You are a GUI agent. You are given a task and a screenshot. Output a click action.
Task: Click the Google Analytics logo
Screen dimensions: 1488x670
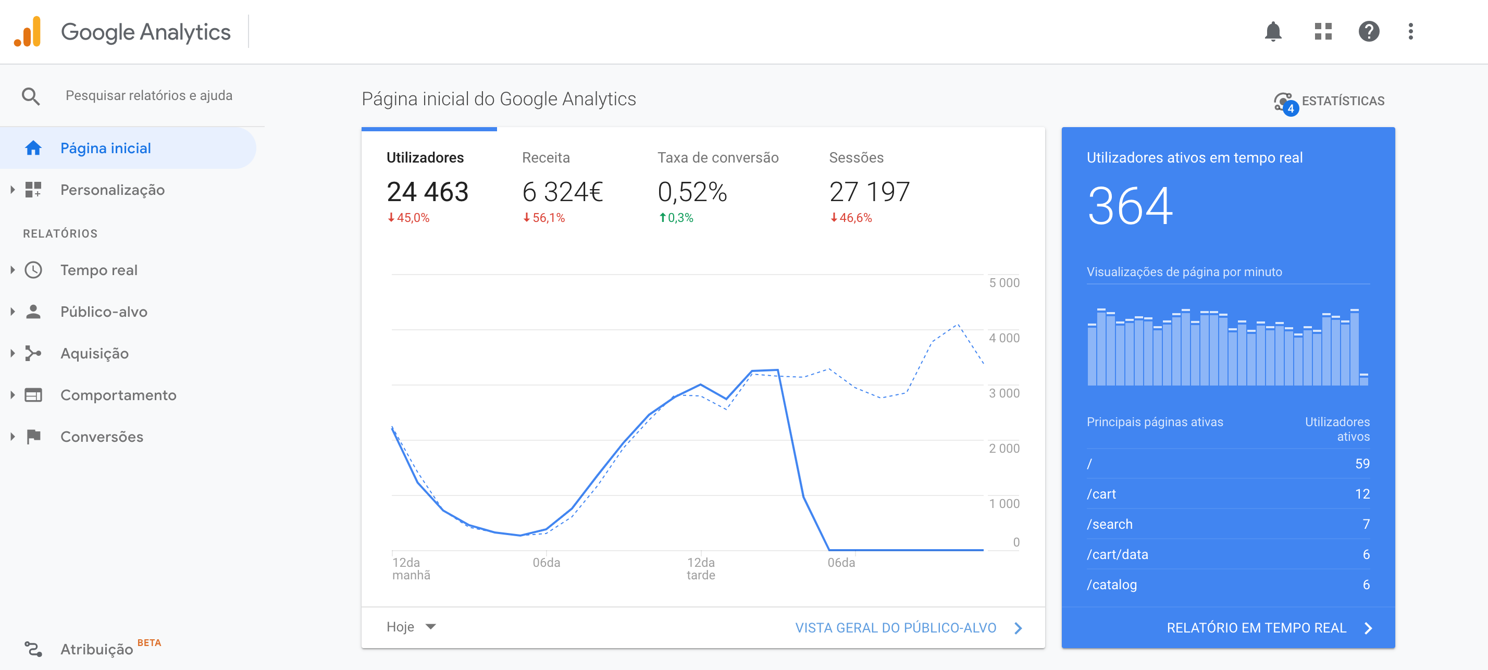point(28,31)
